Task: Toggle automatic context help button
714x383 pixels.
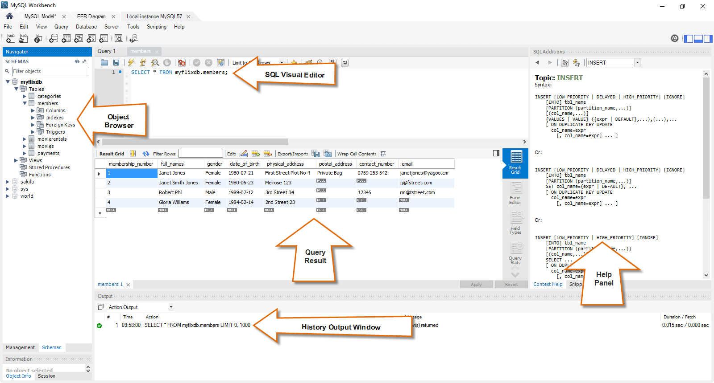Action: 577,63
